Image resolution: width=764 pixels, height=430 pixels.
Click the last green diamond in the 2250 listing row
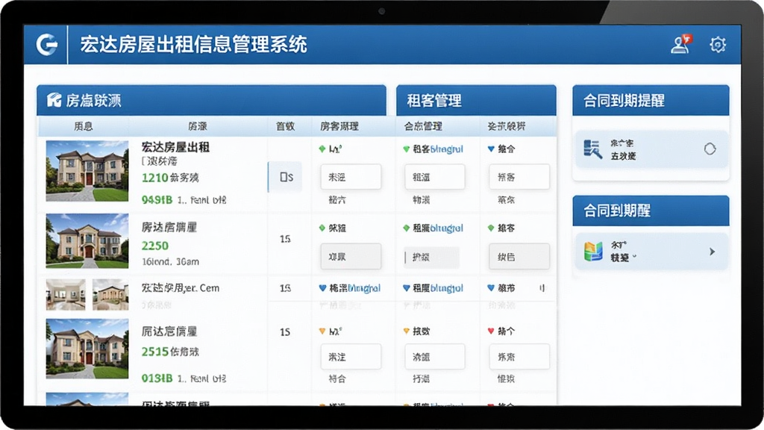pos(491,228)
